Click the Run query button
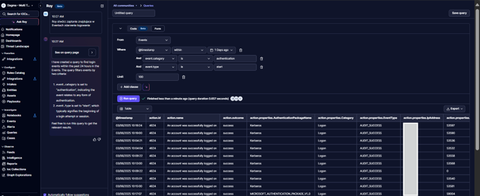The width and height of the screenshot is (480, 196). point(128,99)
